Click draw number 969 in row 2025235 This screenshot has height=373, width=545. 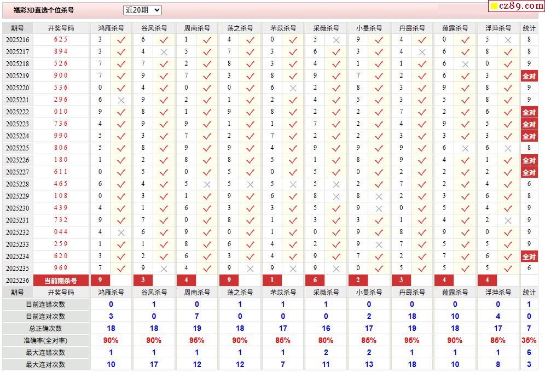61,268
